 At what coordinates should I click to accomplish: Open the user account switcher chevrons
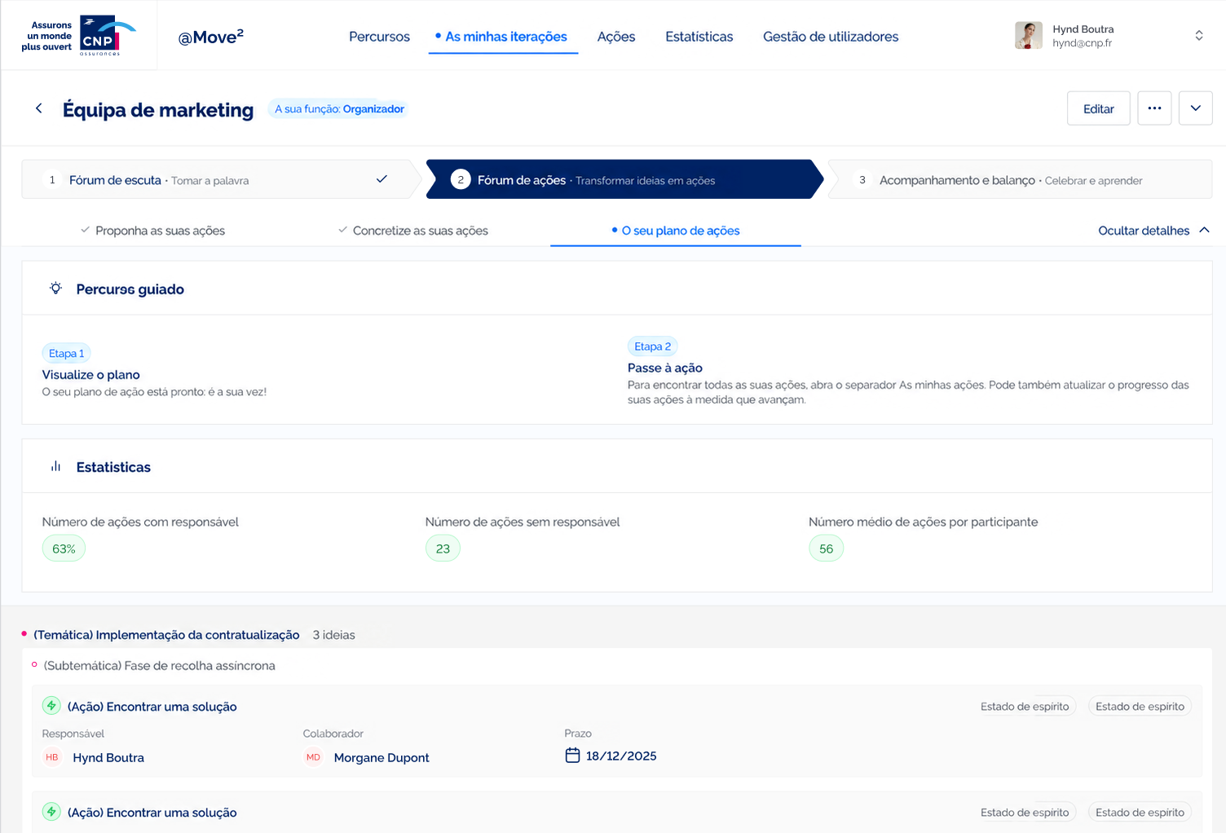pyautogui.click(x=1199, y=36)
